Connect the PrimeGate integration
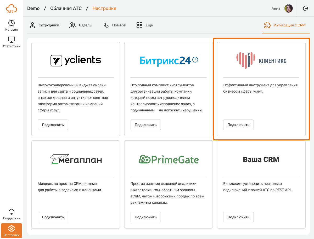The width and height of the screenshot is (314, 239). 145,217
